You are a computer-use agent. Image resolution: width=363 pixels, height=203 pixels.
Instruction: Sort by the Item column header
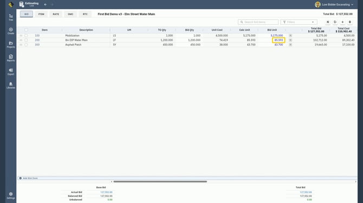pyautogui.click(x=44, y=30)
